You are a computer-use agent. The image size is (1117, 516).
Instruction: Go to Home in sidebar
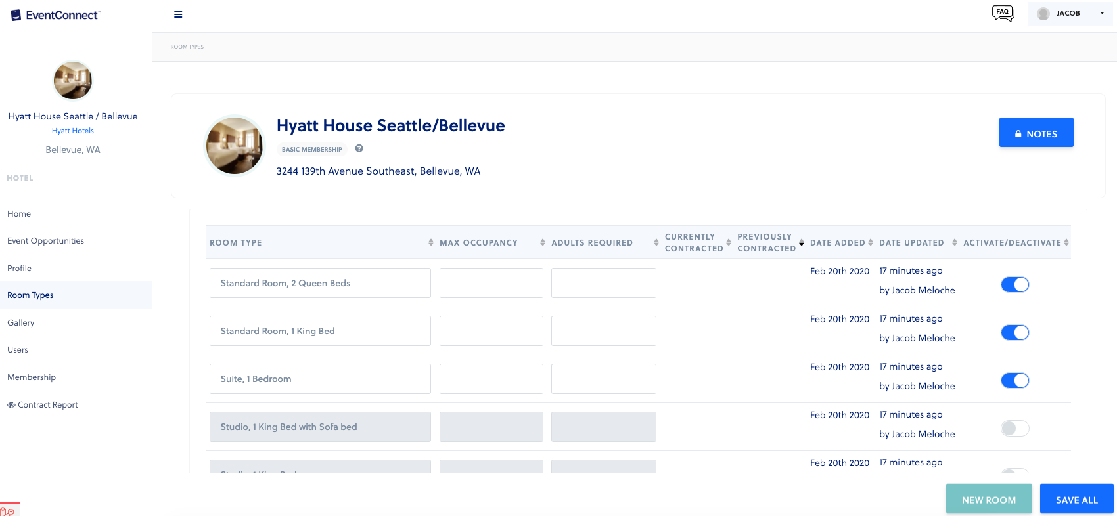(x=19, y=213)
